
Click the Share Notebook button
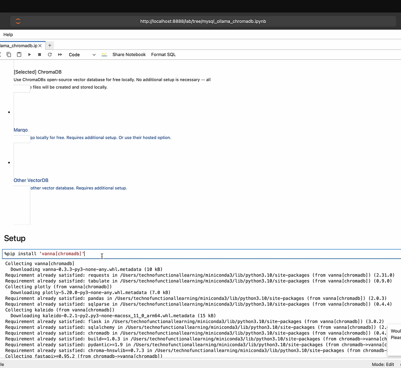tap(129, 54)
